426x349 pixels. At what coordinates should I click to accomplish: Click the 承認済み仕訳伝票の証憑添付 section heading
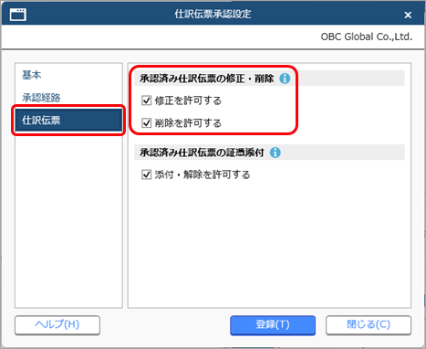coord(202,153)
